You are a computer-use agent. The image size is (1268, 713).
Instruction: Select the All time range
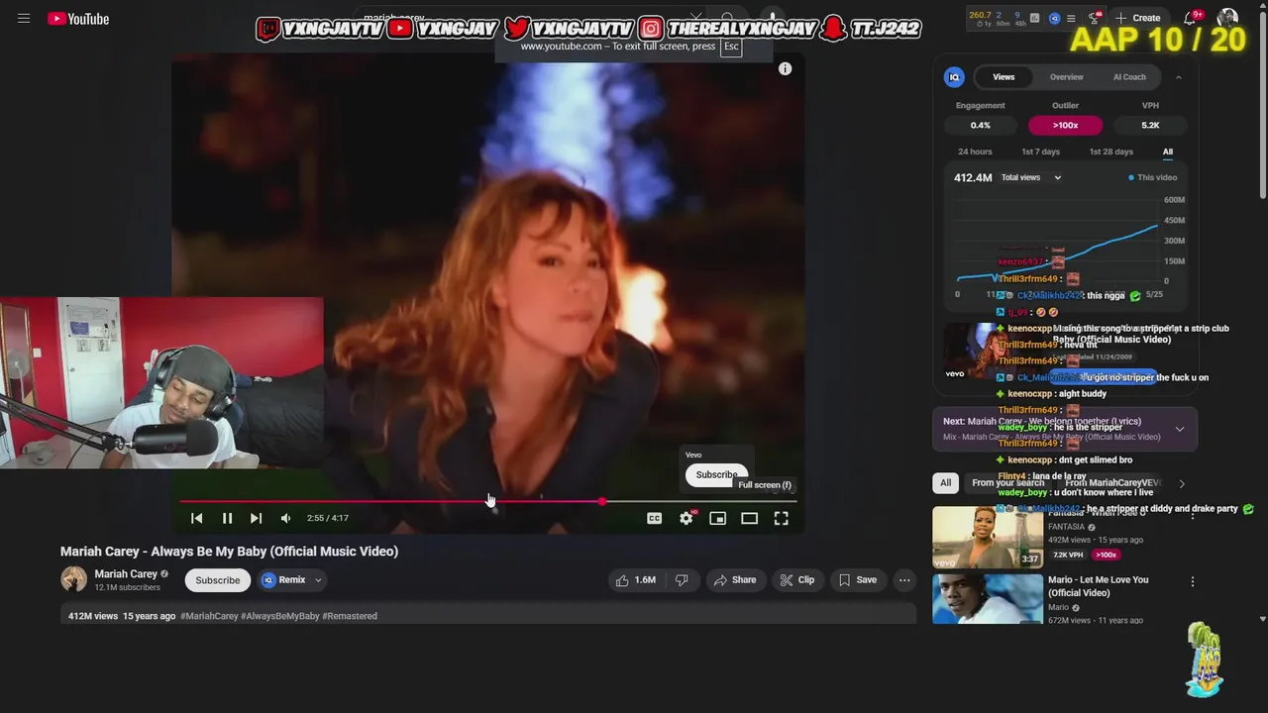(1167, 152)
